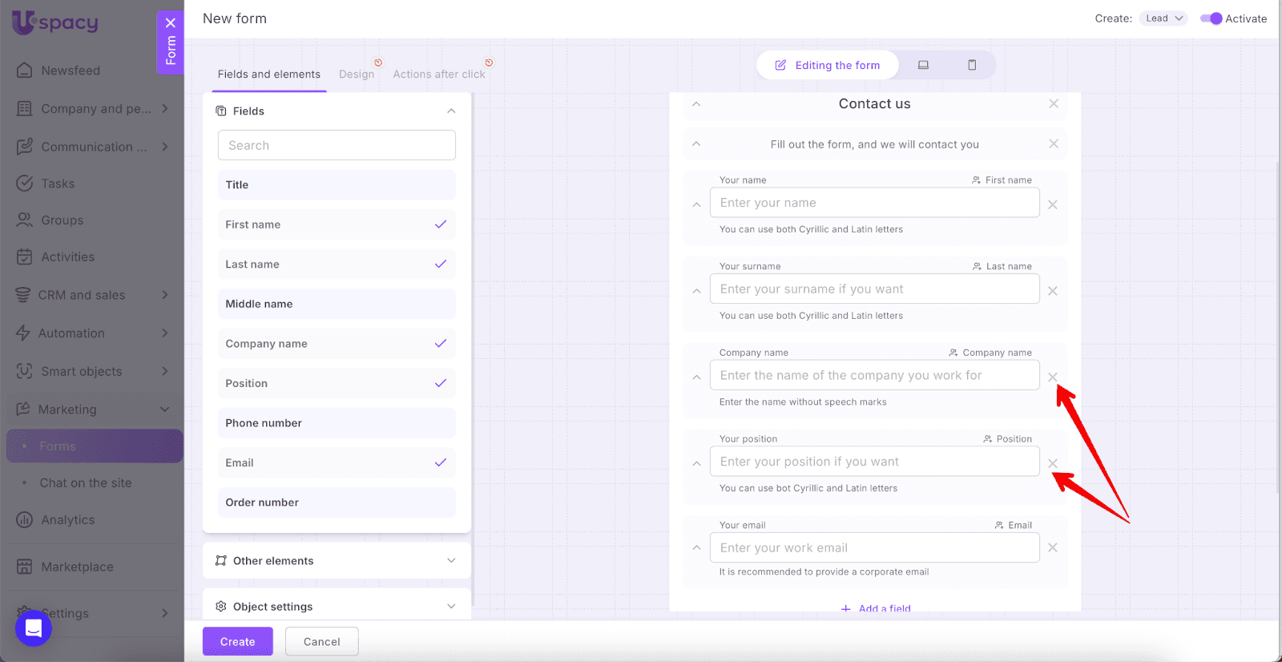1282x662 pixels.
Task: Open the support chat bubble icon
Action: (34, 628)
